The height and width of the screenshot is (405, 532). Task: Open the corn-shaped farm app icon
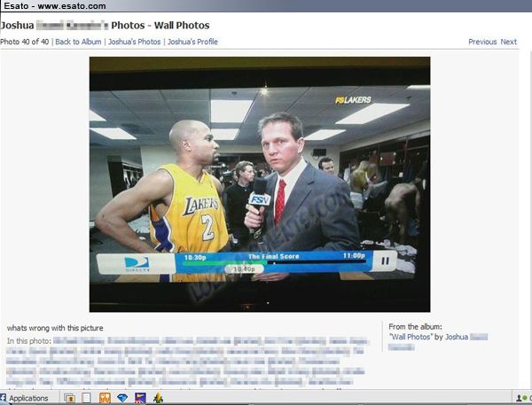158,398
